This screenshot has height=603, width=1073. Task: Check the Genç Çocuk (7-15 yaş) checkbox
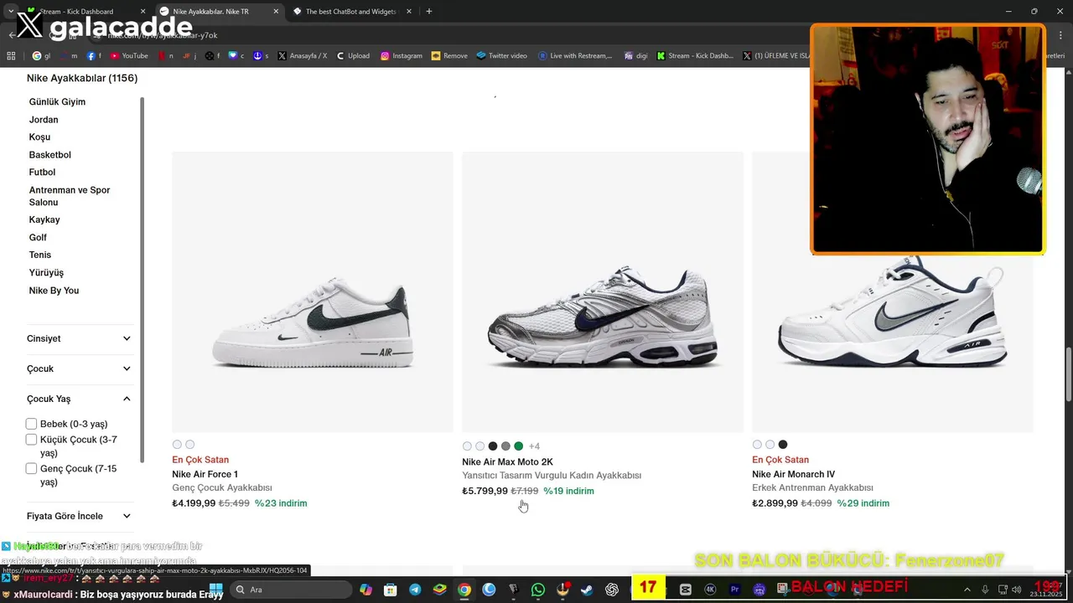click(x=31, y=469)
